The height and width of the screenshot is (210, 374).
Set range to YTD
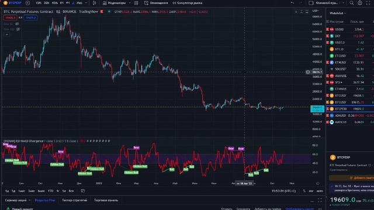click(x=51, y=191)
